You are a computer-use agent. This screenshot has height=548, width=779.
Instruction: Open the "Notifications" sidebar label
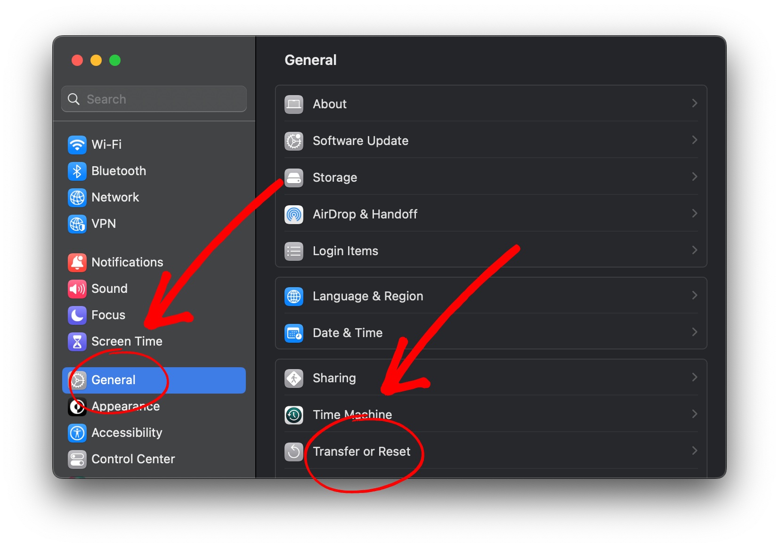point(128,262)
